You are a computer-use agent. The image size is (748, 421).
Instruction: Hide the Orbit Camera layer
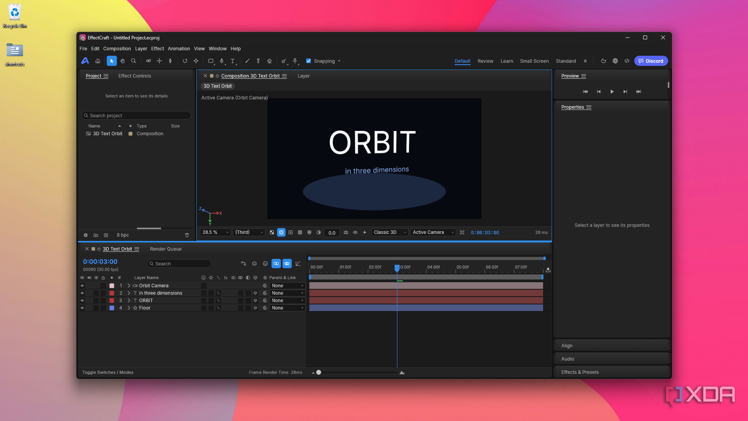tap(82, 286)
